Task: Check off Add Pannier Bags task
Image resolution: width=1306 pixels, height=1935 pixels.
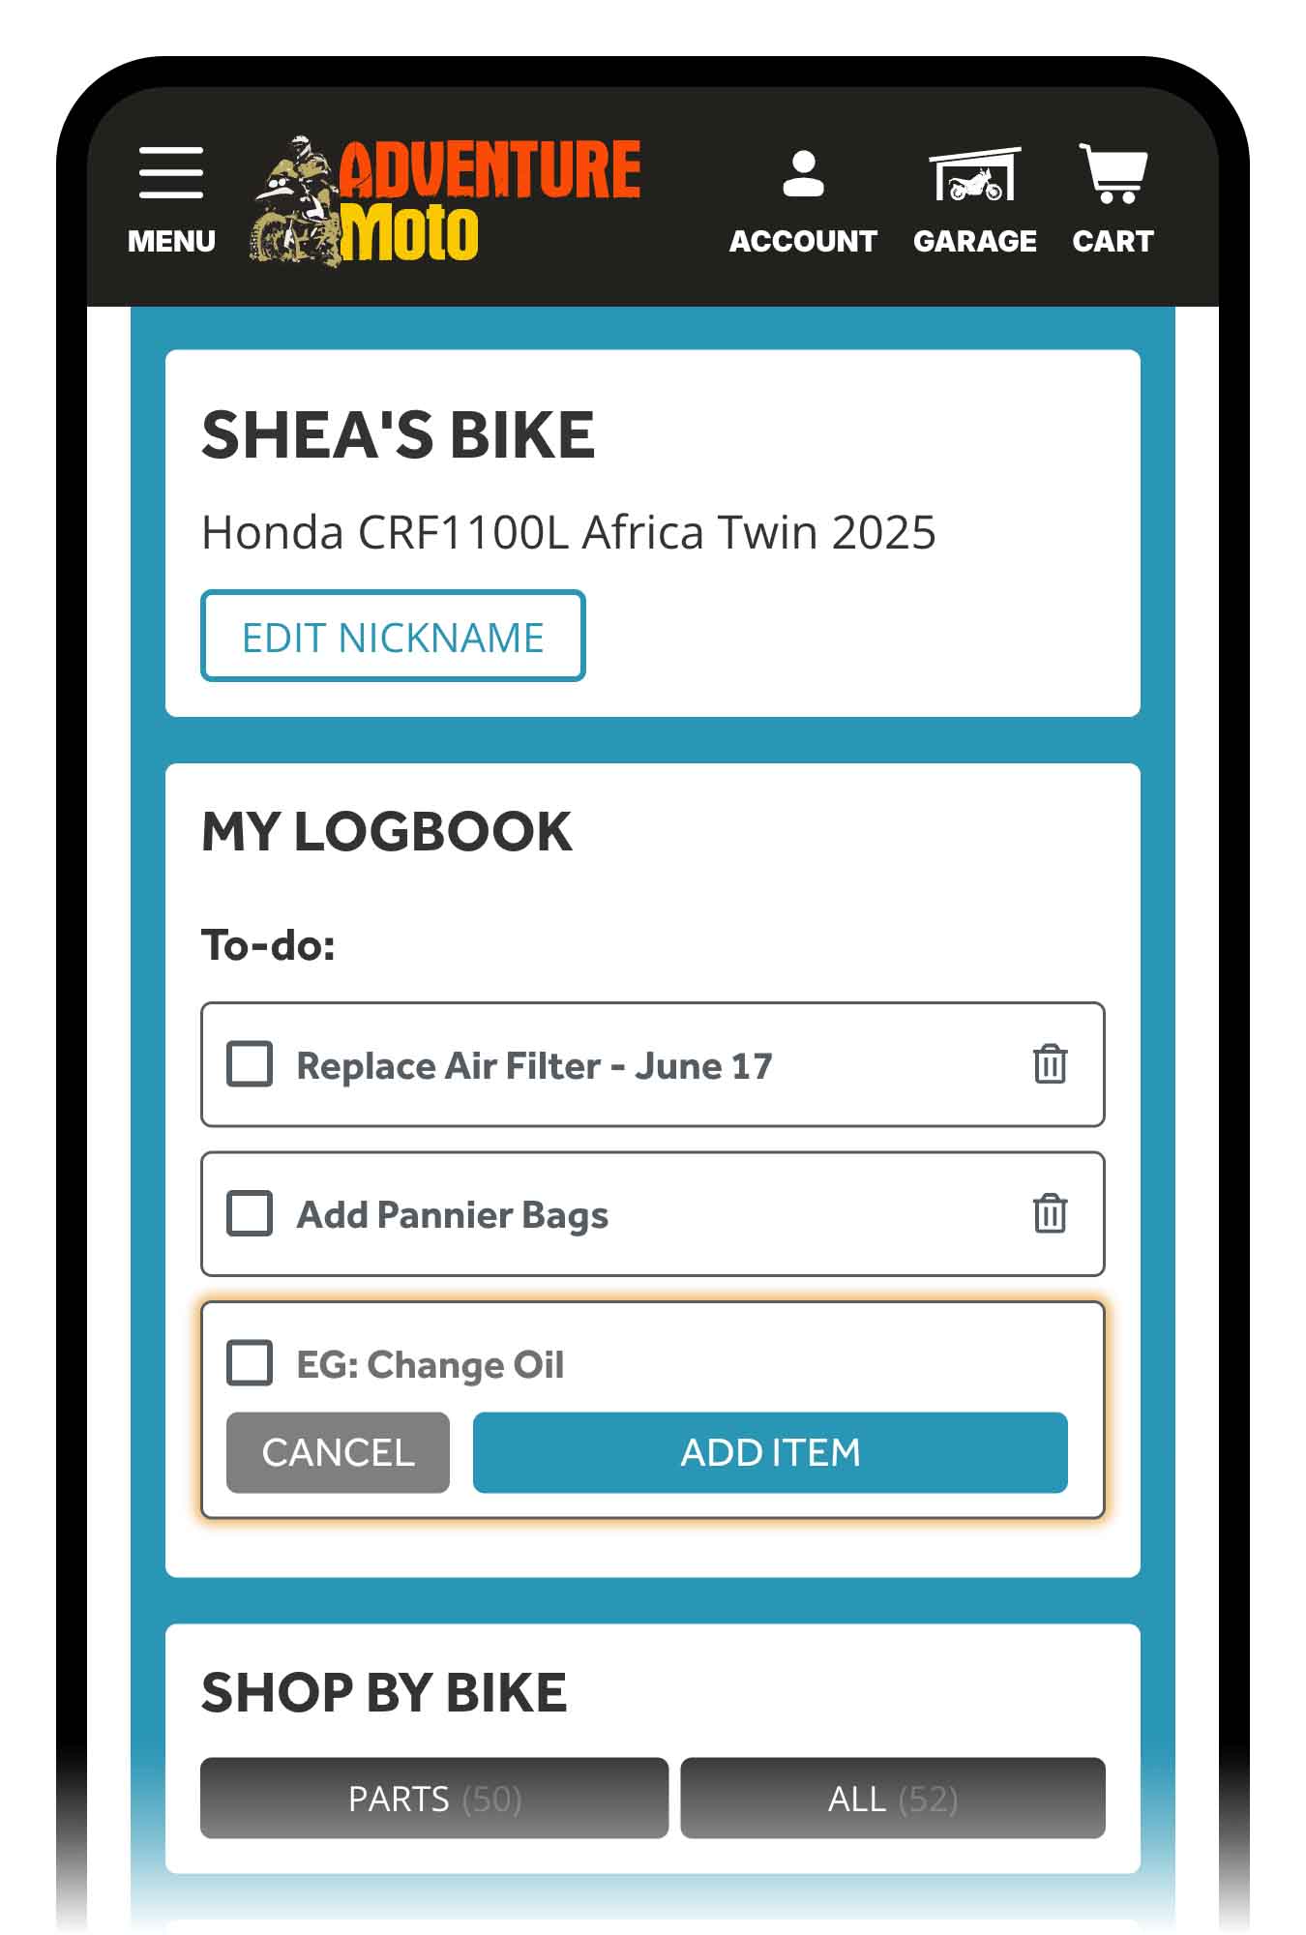Action: click(250, 1213)
